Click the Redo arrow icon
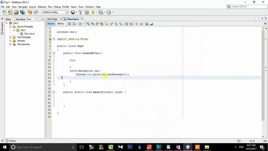 pos(36,12)
